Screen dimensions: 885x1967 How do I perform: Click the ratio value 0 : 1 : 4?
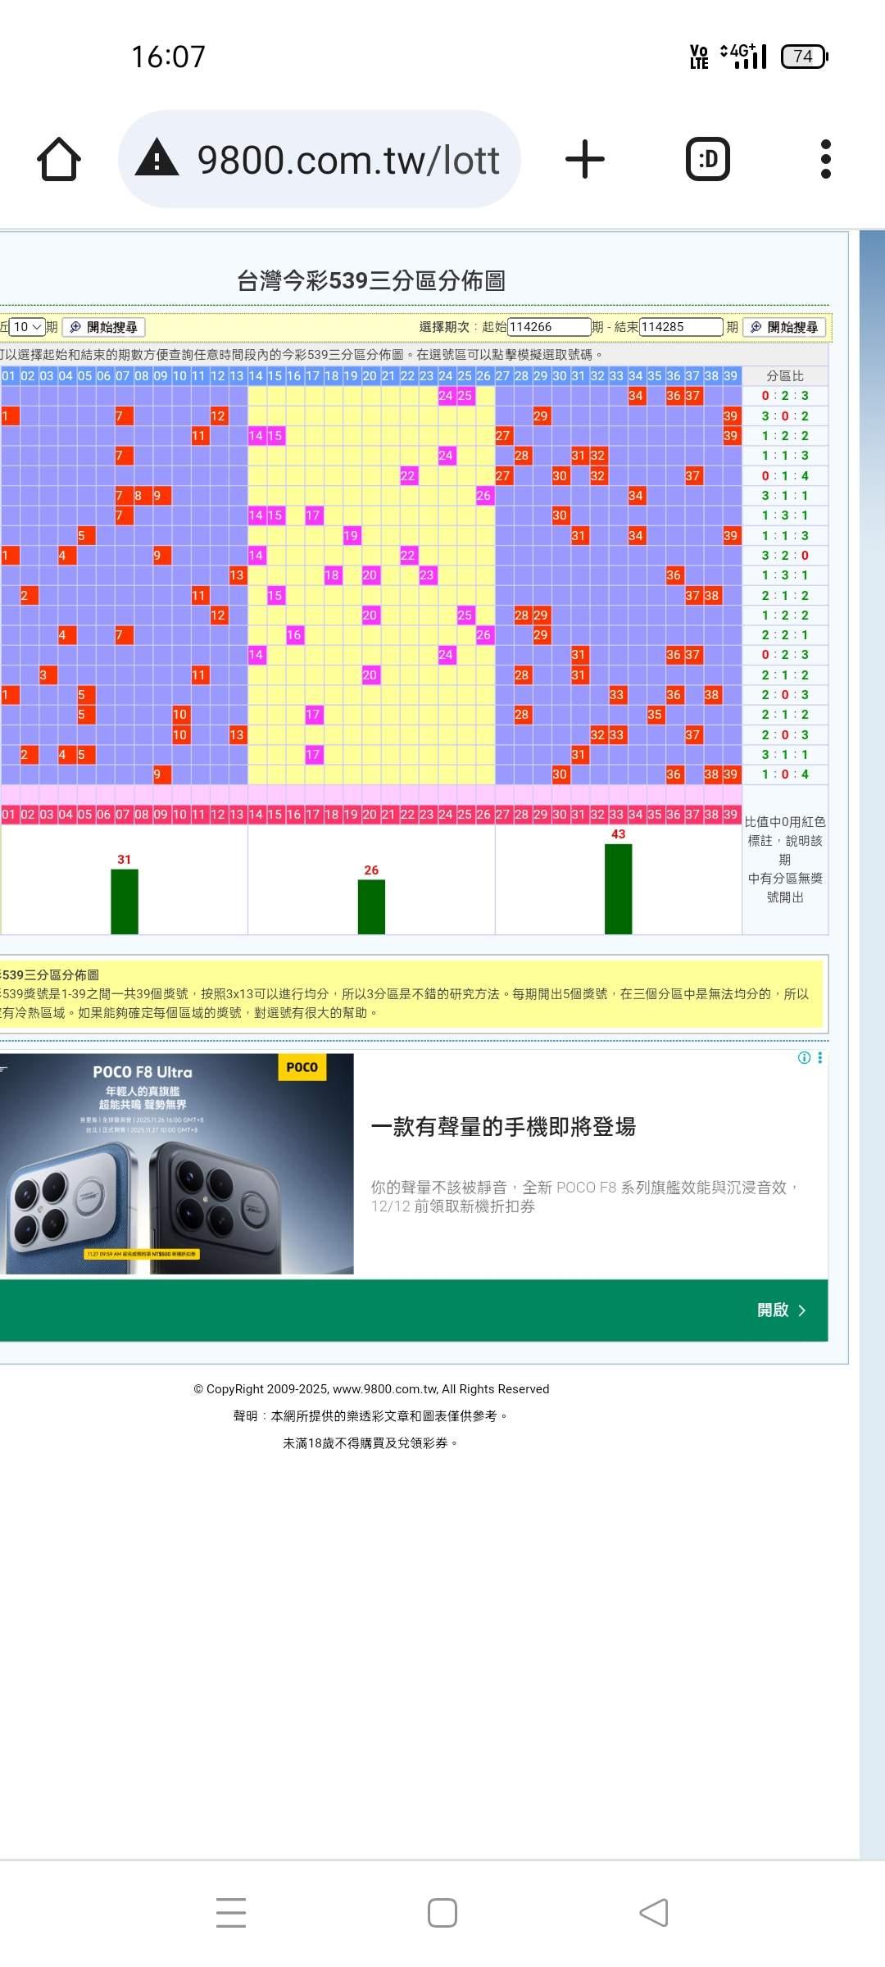point(785,476)
